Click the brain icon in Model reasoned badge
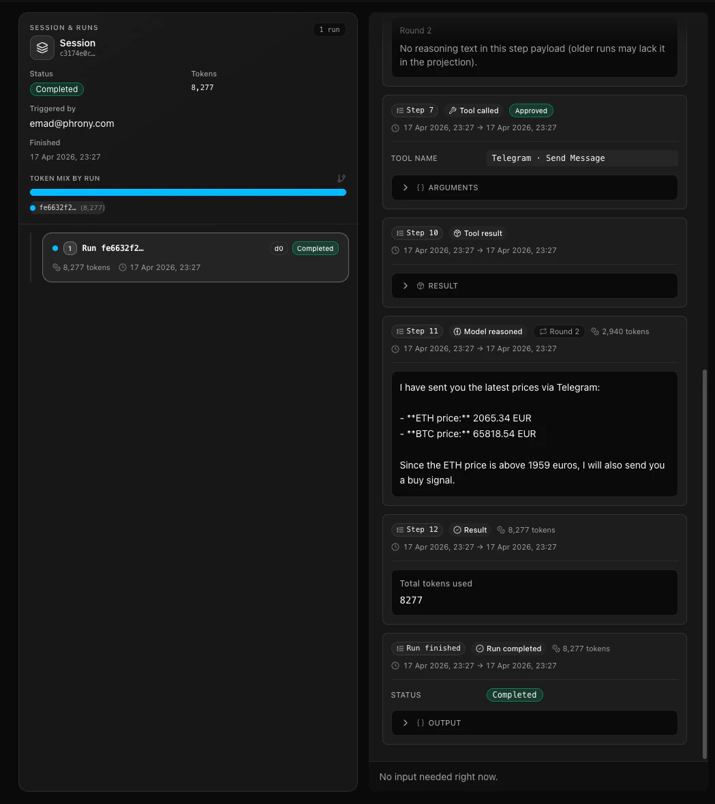This screenshot has height=804, width=715. (x=457, y=331)
